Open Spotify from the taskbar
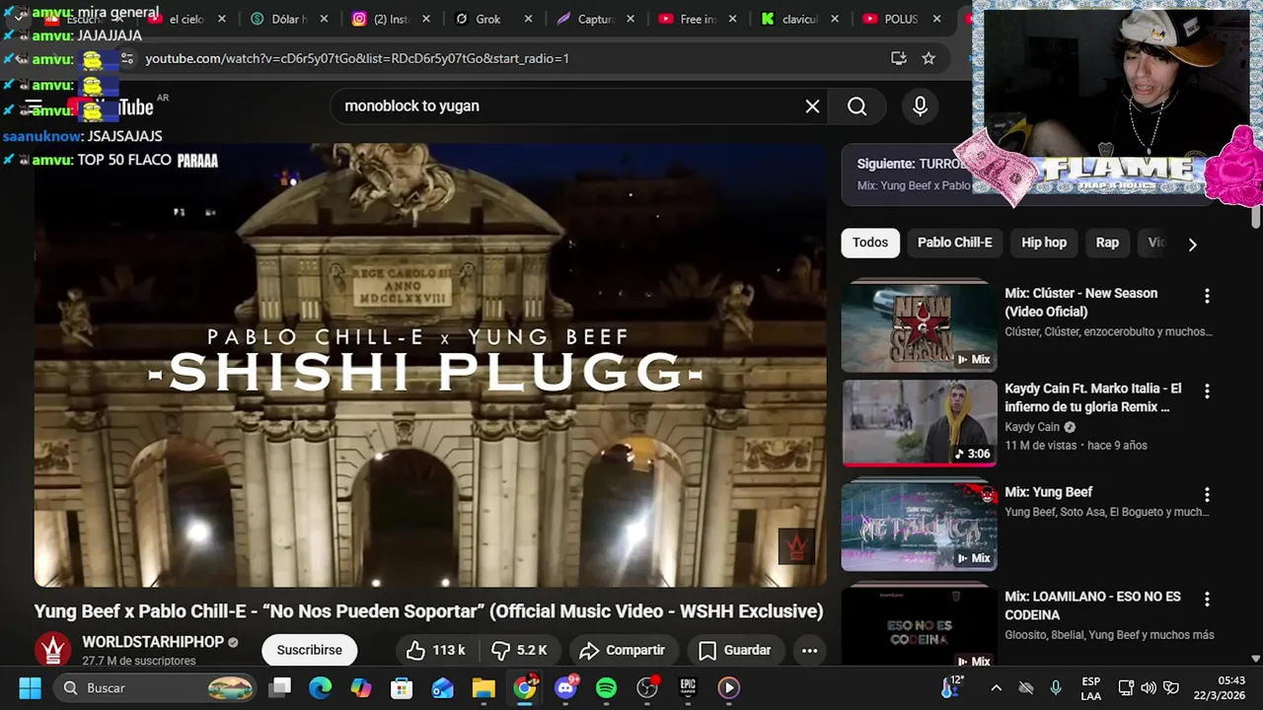Viewport: 1263px width, 710px height. pos(606,687)
